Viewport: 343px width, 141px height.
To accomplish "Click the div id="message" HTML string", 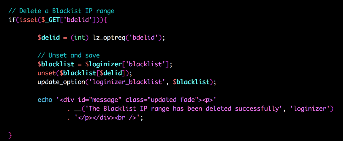I will pos(136,100).
